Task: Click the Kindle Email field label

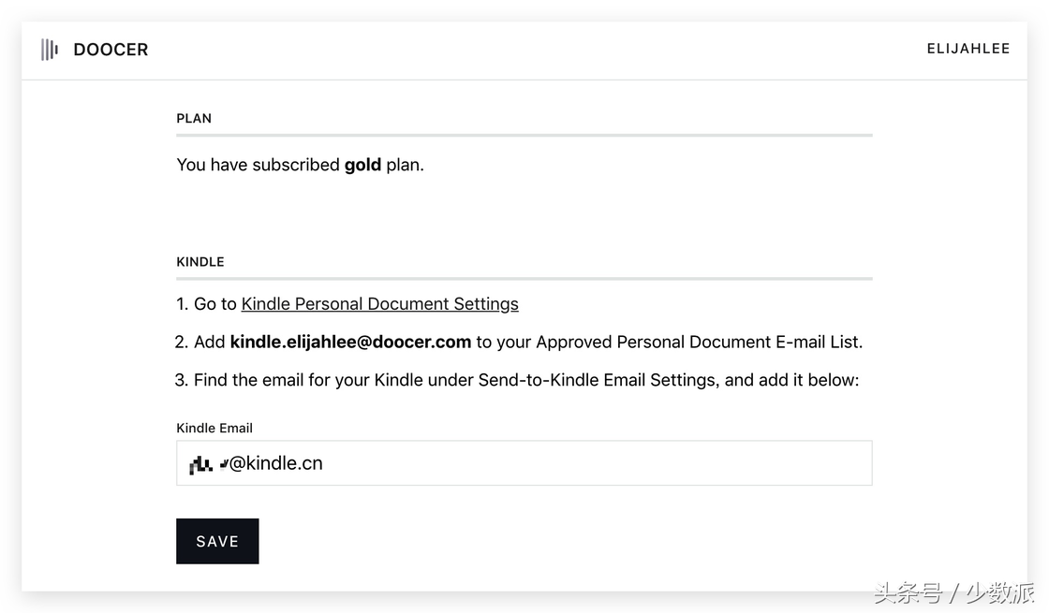Action: click(214, 428)
